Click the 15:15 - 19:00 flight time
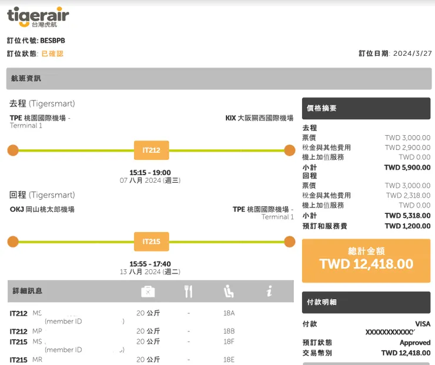The height and width of the screenshot is (365, 435). click(150, 173)
